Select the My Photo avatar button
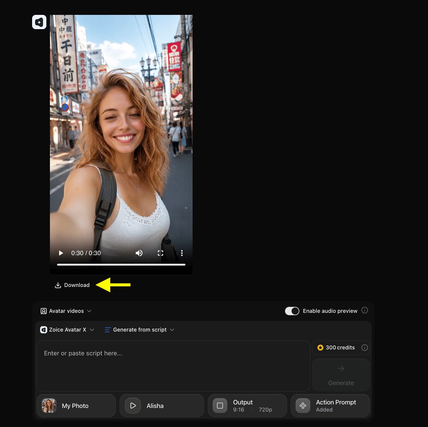The height and width of the screenshot is (427, 428). click(x=76, y=406)
